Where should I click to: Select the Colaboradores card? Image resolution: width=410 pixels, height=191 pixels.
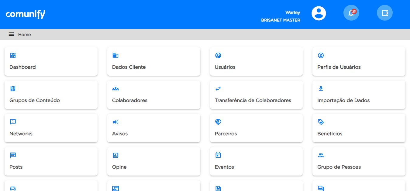(x=153, y=95)
